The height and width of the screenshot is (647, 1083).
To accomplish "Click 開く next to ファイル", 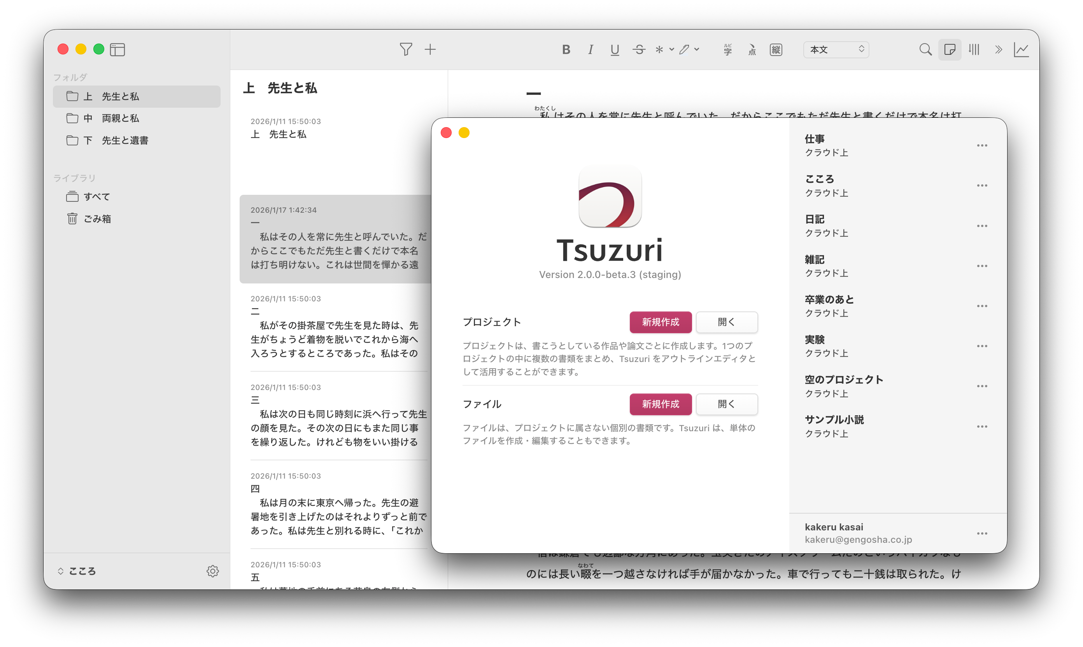I will pyautogui.click(x=726, y=404).
